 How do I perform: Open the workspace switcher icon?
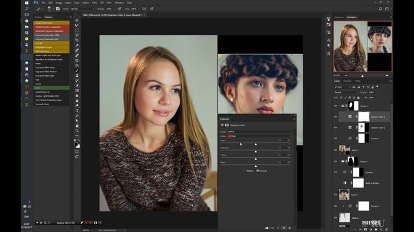pyautogui.click(x=387, y=8)
